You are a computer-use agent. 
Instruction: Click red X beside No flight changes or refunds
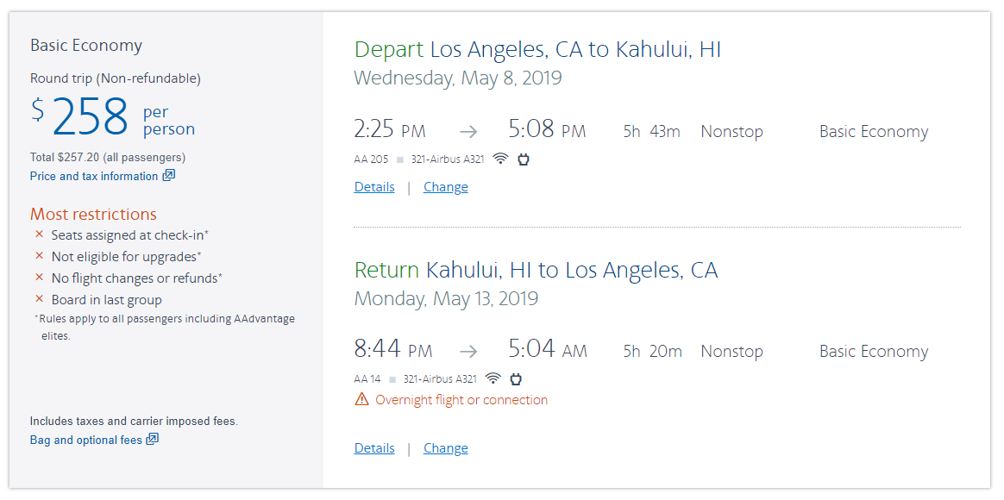coord(39,278)
